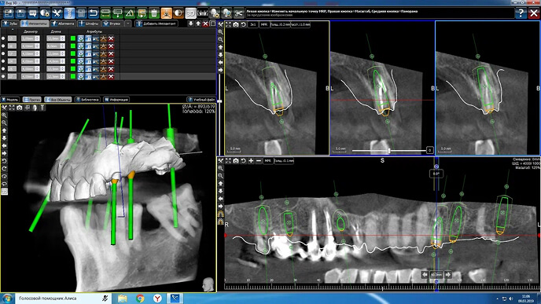The height and width of the screenshot is (304, 541).
Task: Take snapshot with cross-section view camera icon
Action: (x=236, y=24)
